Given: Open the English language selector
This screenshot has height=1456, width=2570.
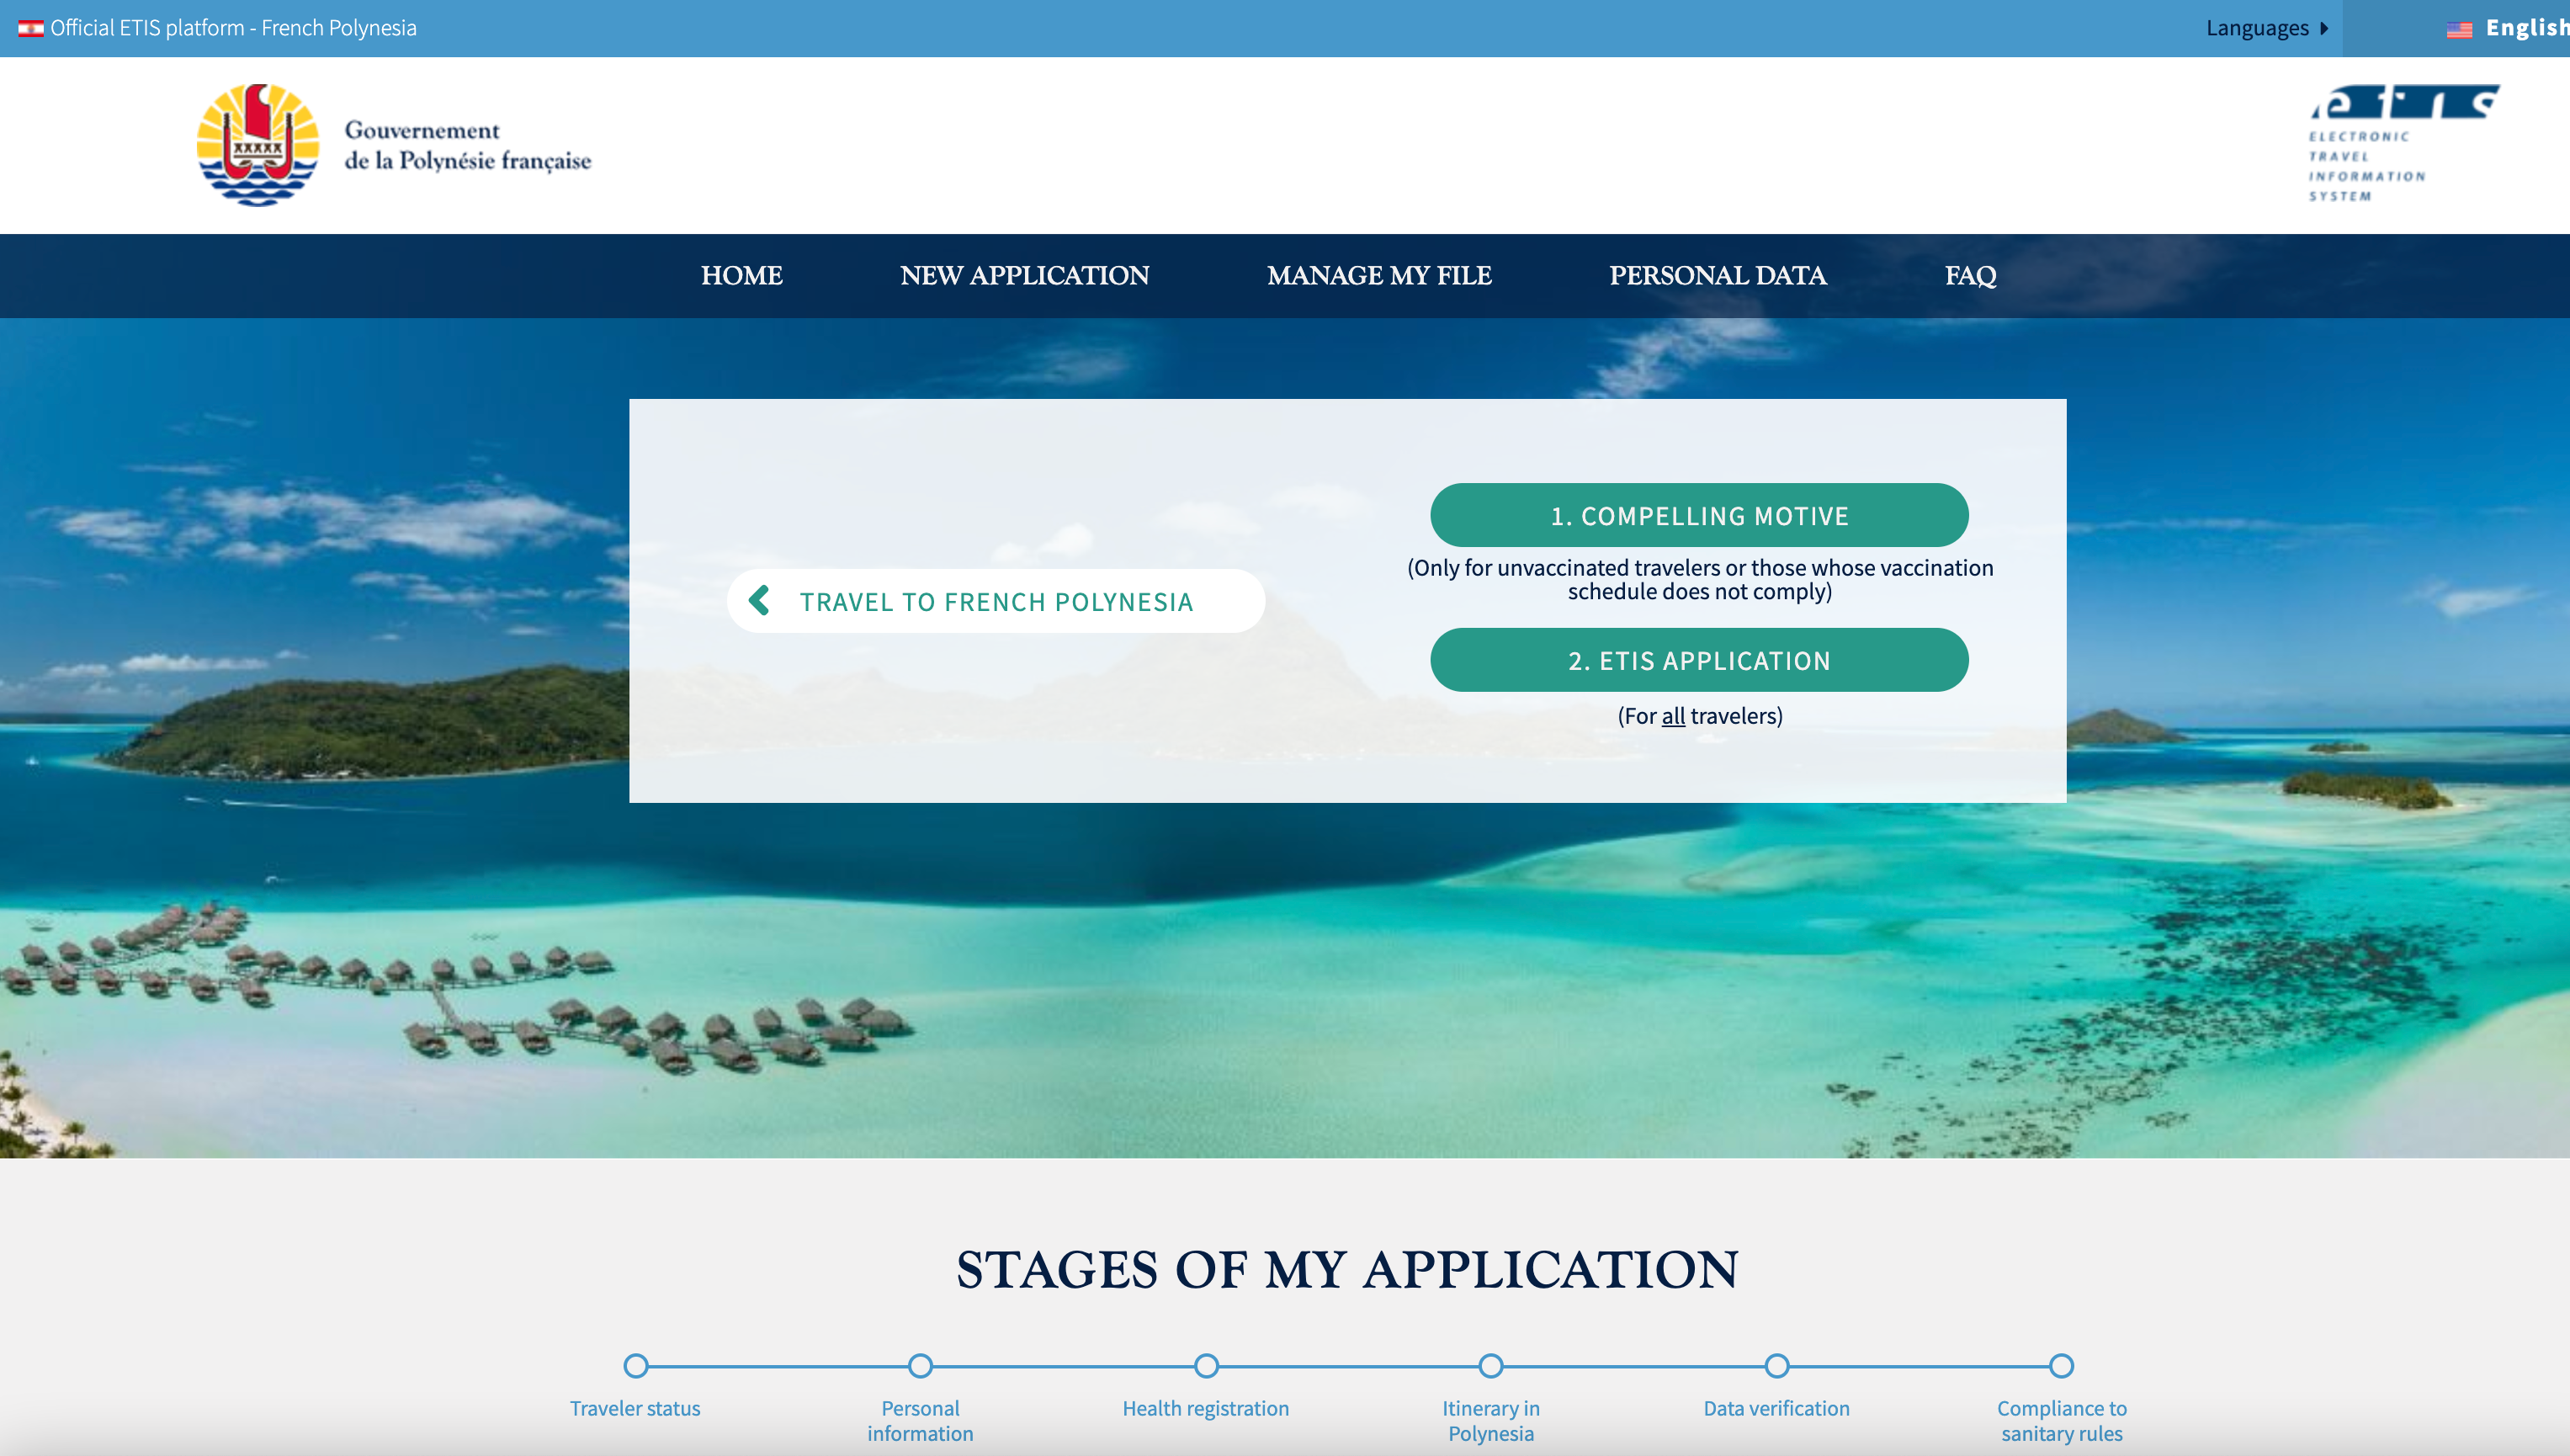Looking at the screenshot, I should click(x=2524, y=28).
